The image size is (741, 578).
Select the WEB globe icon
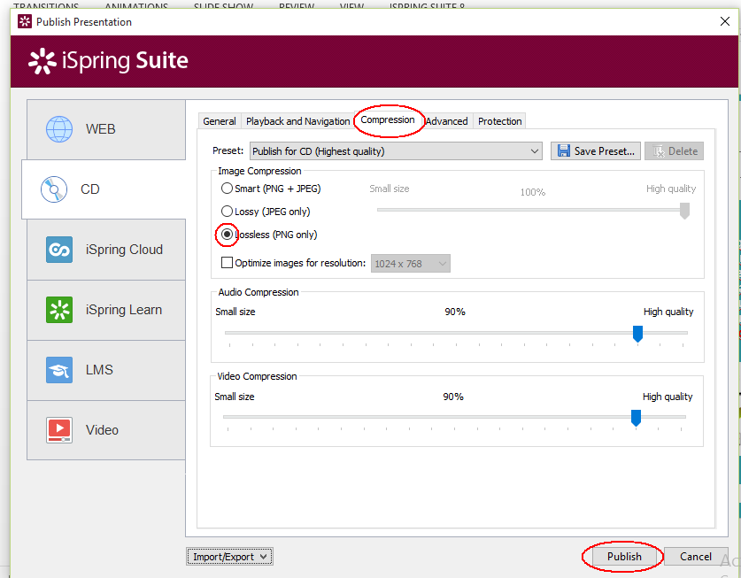(x=59, y=129)
